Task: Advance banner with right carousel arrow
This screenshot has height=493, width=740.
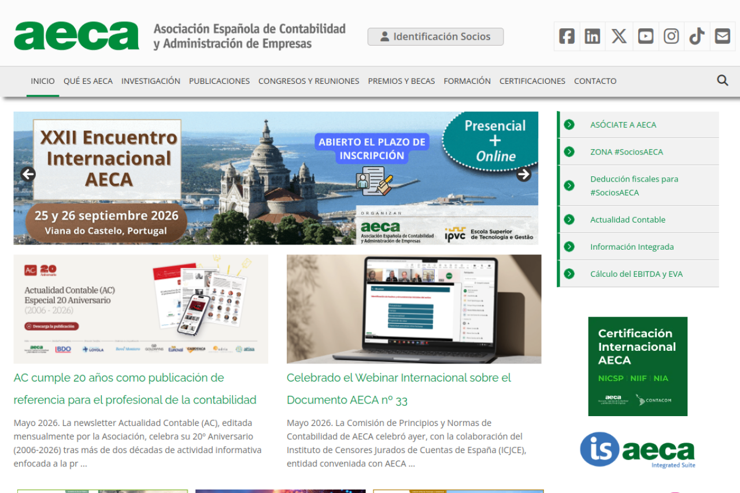Action: [x=524, y=174]
